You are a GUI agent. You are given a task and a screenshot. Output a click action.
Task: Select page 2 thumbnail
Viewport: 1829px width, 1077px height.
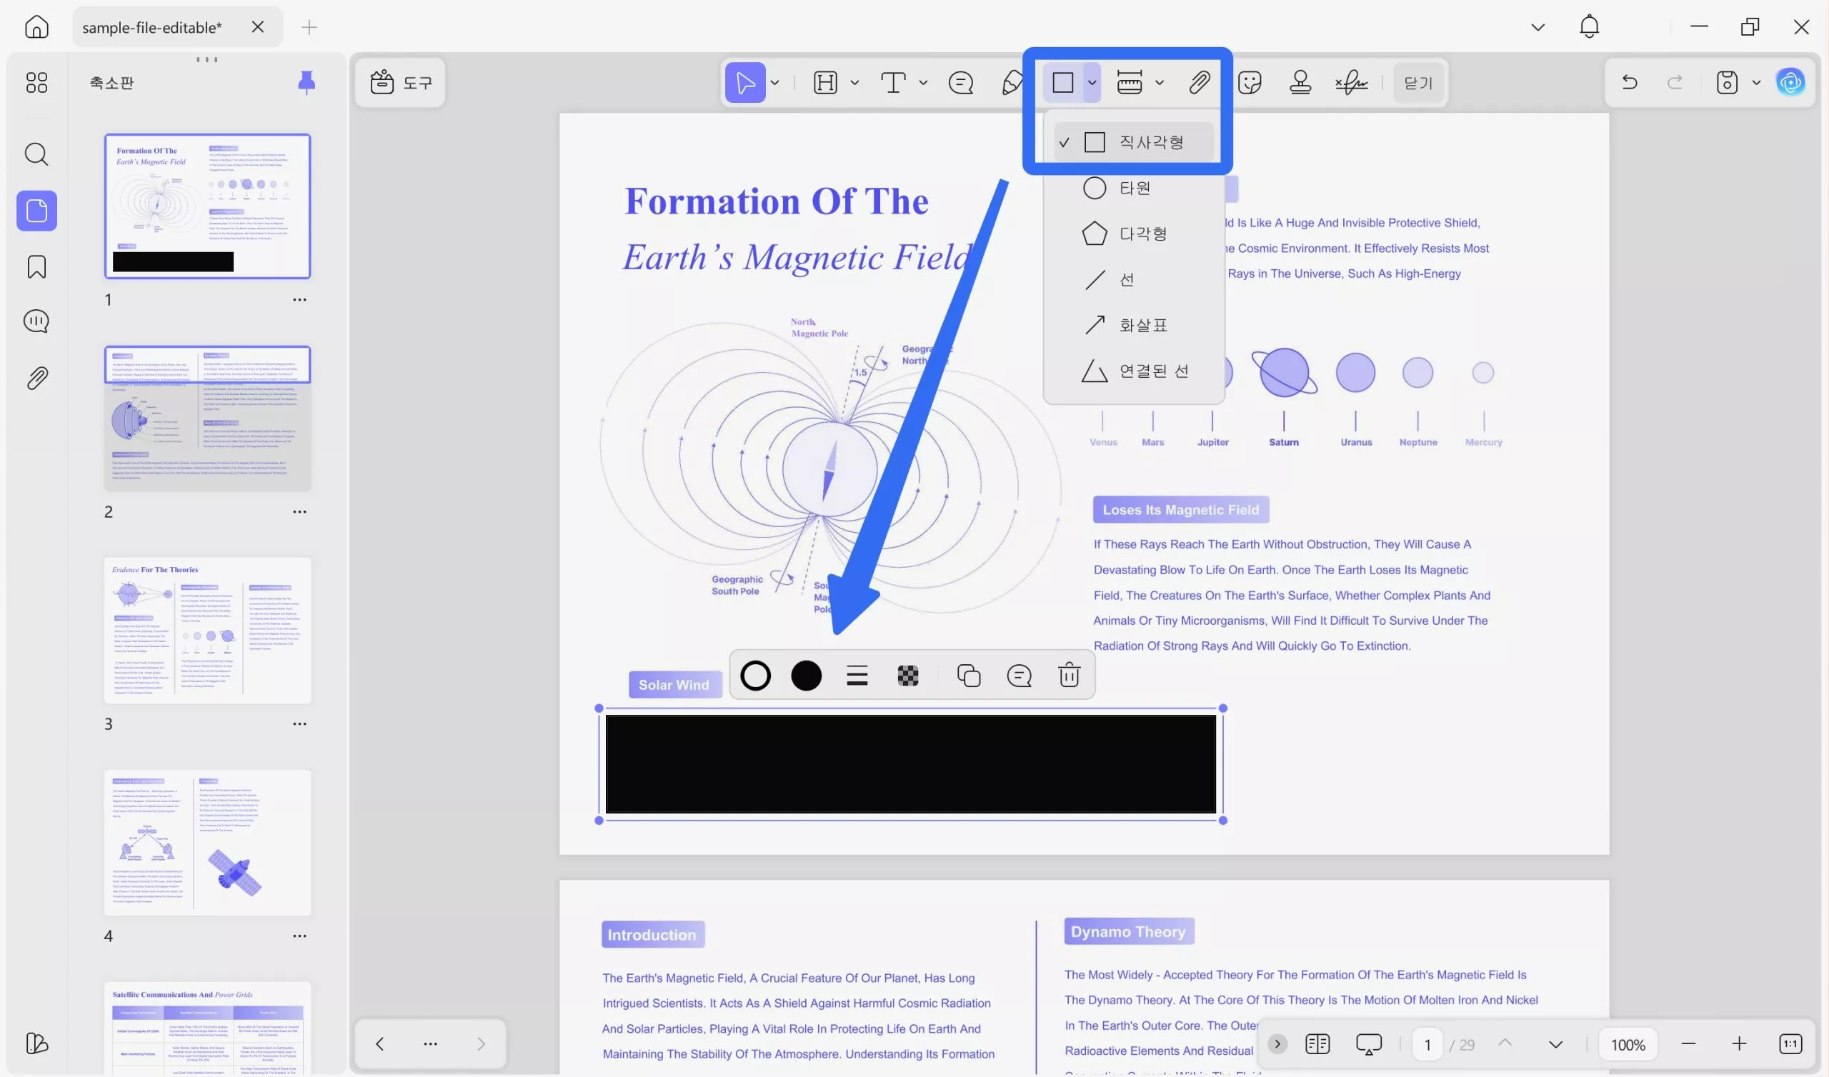coord(208,419)
